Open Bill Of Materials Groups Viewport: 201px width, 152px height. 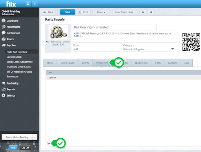pyautogui.click(x=19, y=71)
